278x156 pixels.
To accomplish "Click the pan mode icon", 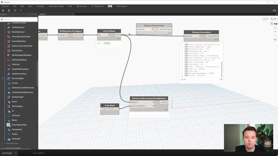I will coord(275,39).
